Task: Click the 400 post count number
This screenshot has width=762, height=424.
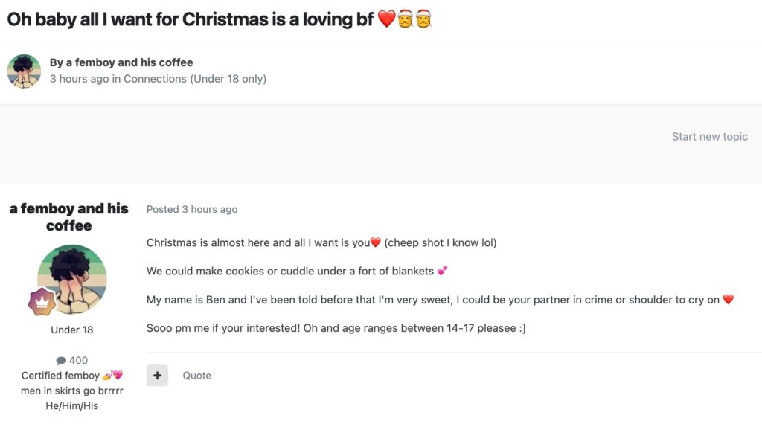Action: point(78,361)
